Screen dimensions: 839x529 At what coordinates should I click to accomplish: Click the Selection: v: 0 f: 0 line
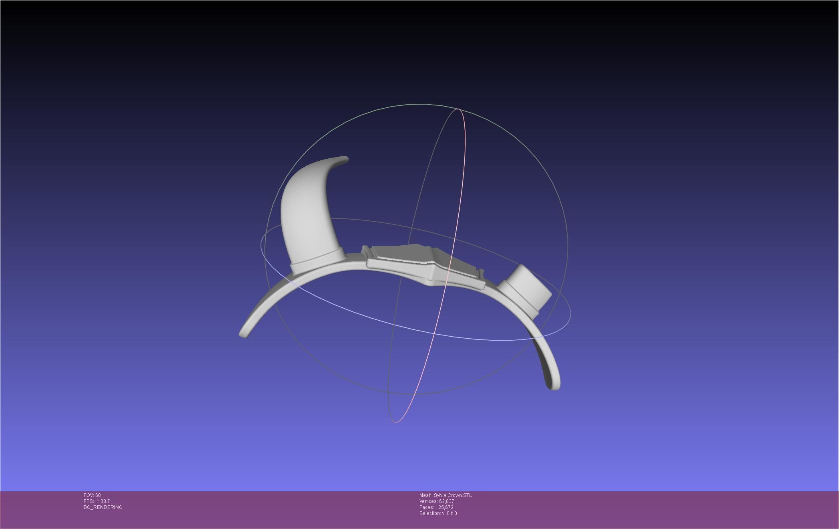pyautogui.click(x=438, y=513)
